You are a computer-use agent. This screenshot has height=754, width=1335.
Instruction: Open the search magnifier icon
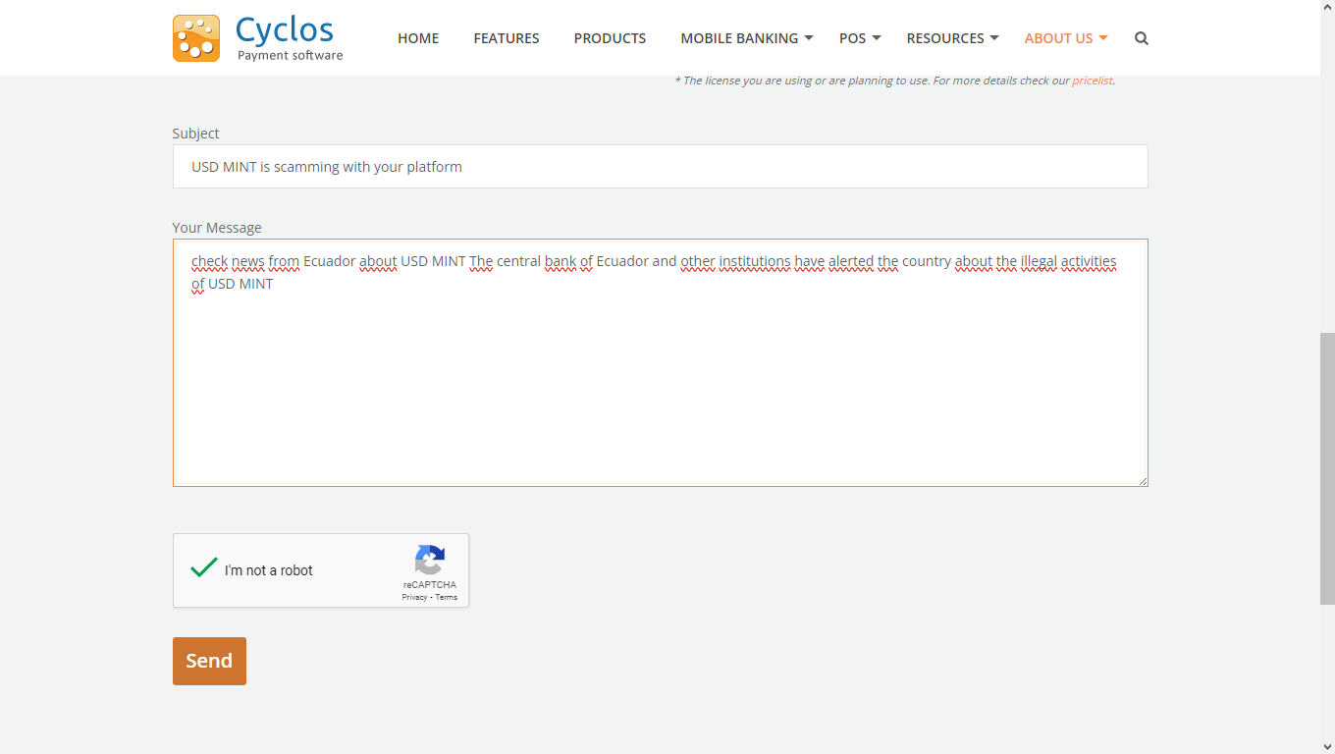click(1141, 38)
